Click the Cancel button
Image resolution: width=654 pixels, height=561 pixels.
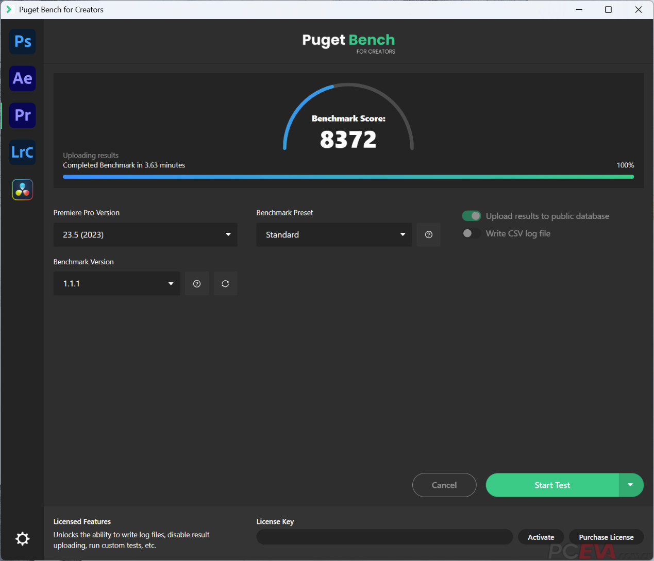tap(444, 485)
